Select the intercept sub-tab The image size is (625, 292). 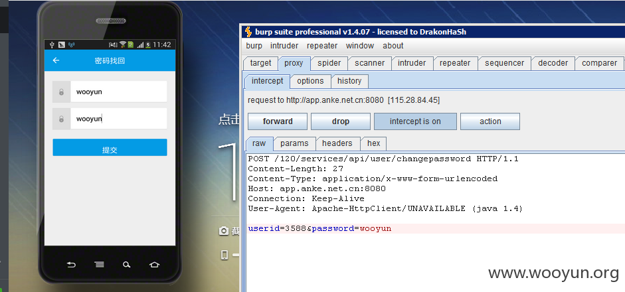point(268,81)
